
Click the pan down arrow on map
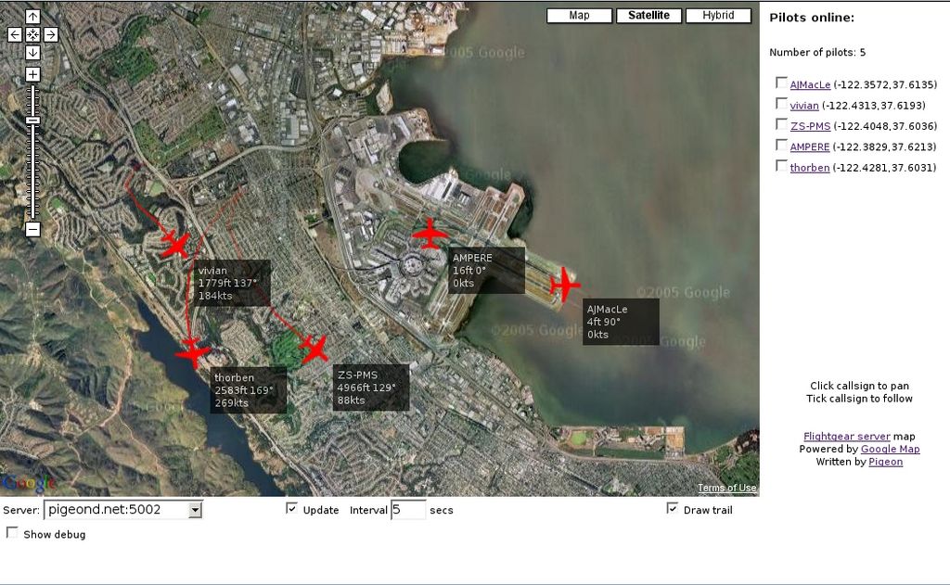pyautogui.click(x=32, y=52)
